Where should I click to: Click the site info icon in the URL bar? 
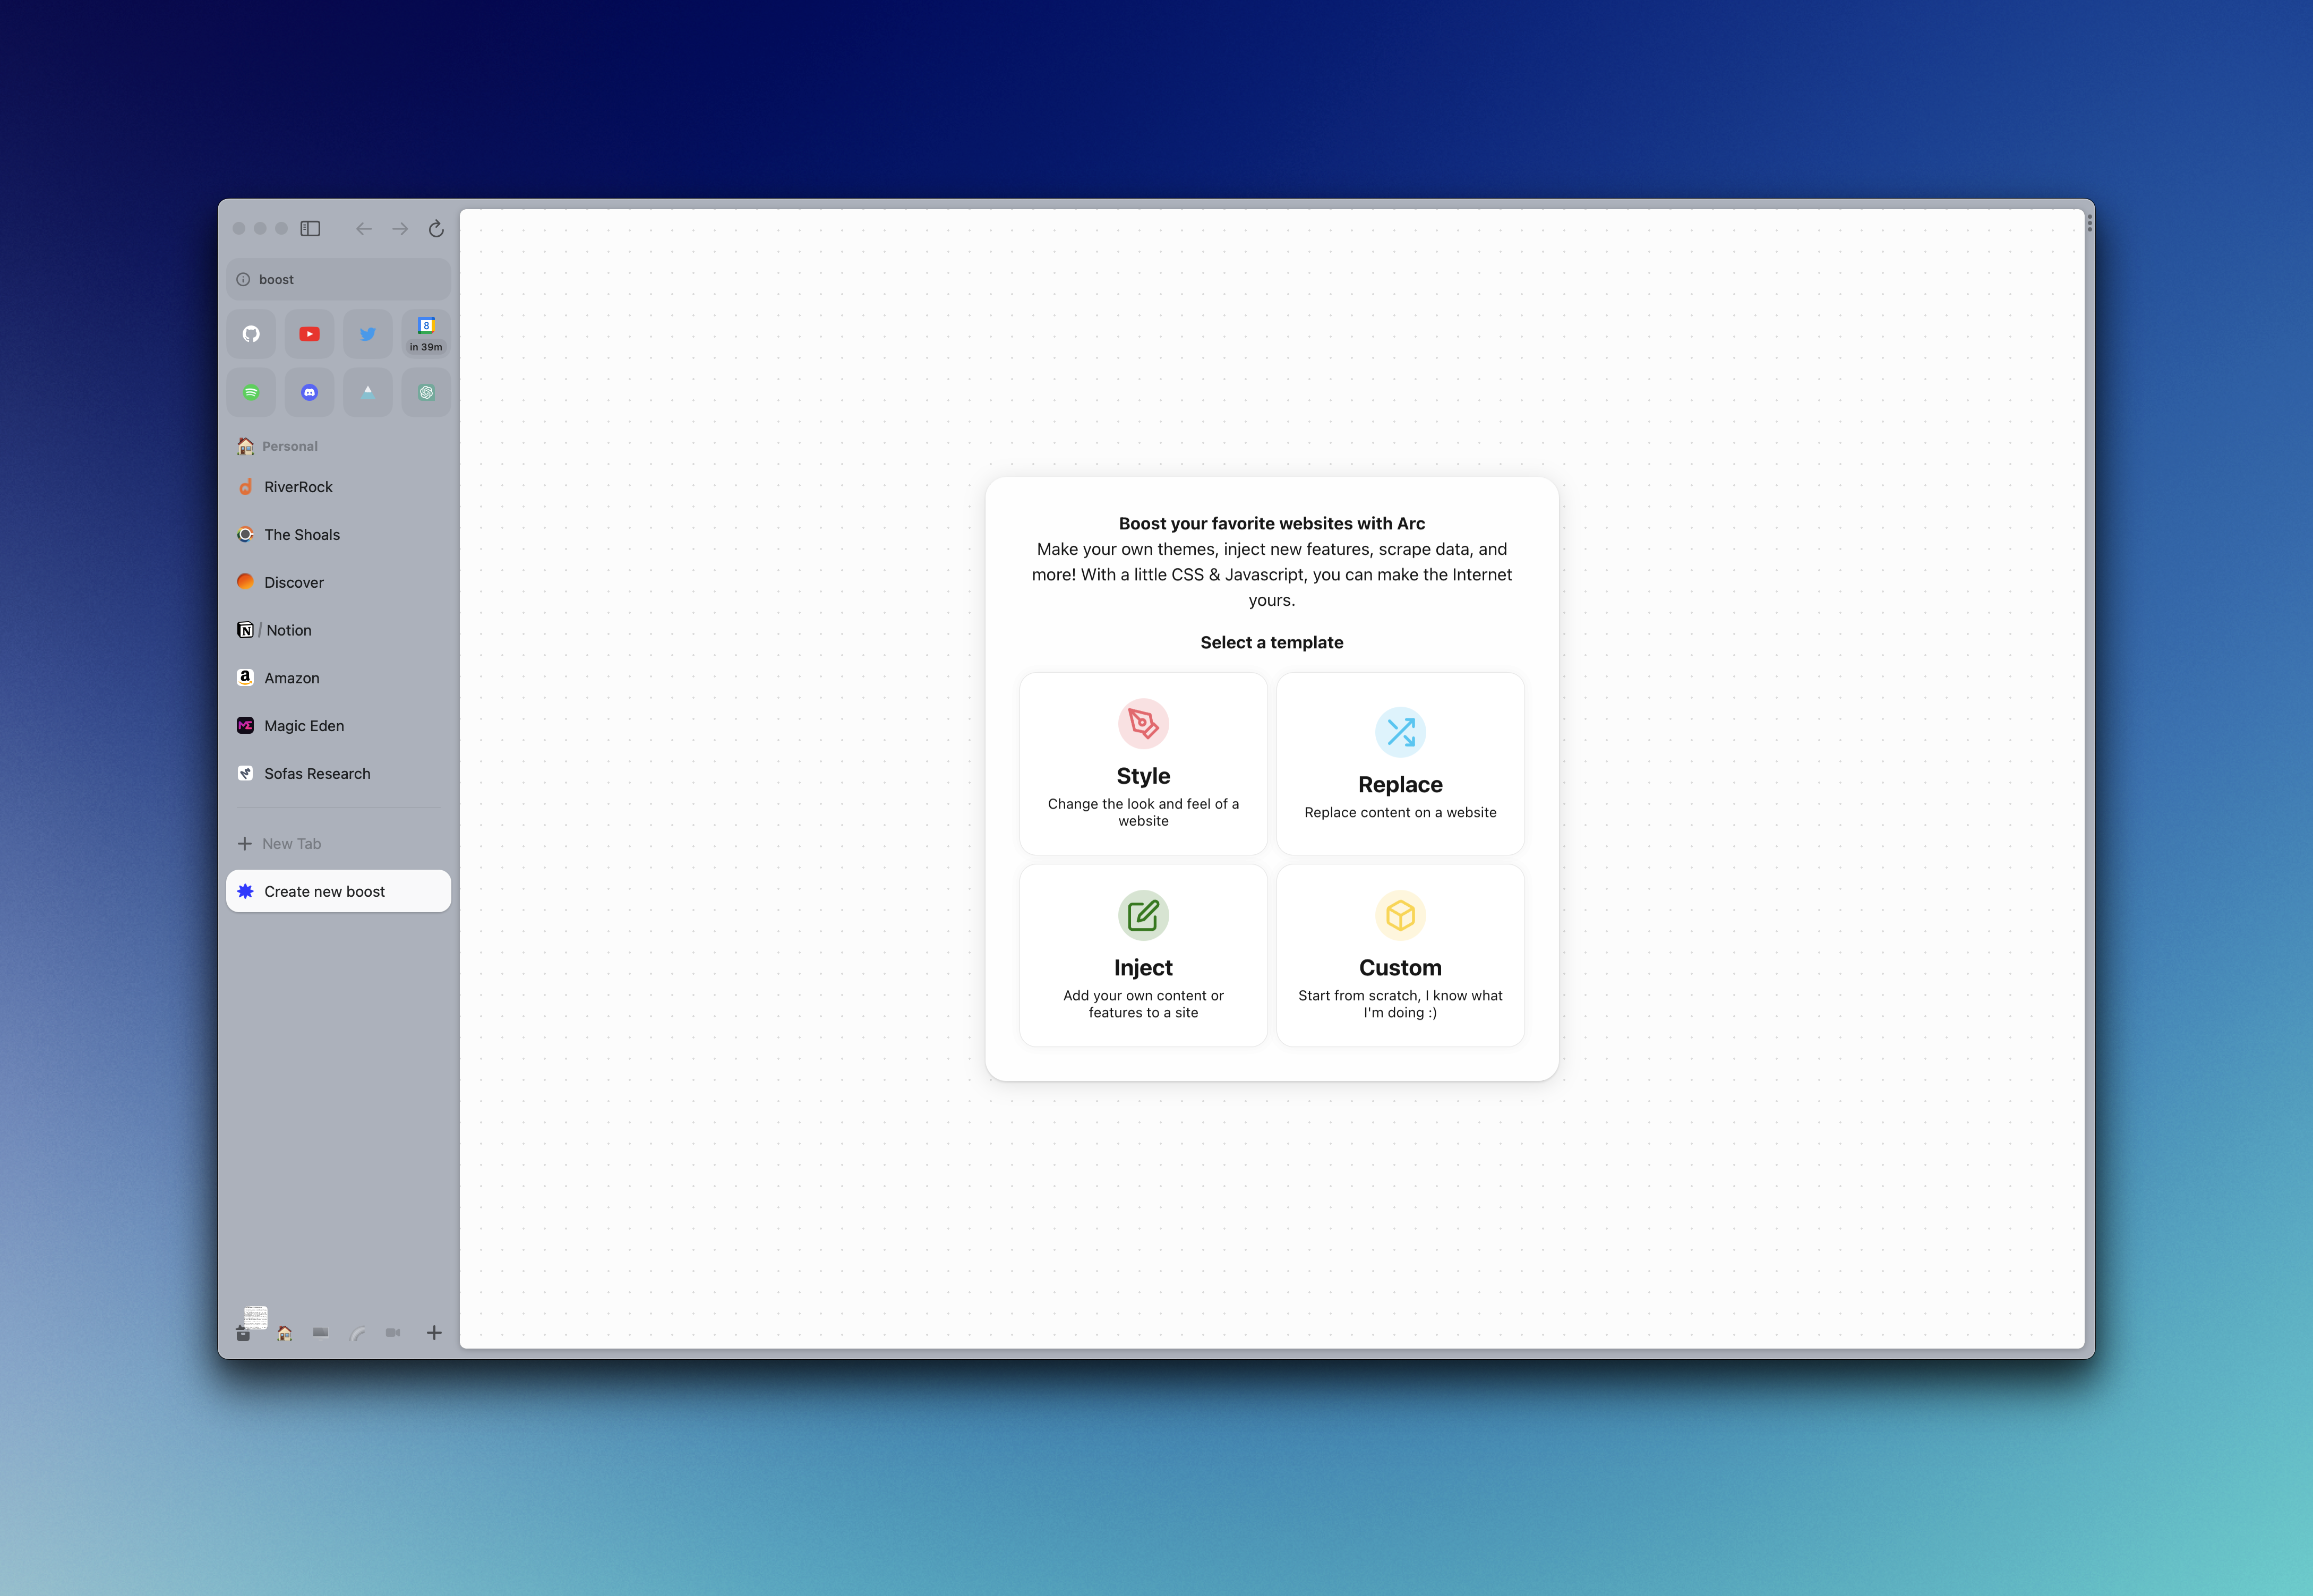point(243,280)
